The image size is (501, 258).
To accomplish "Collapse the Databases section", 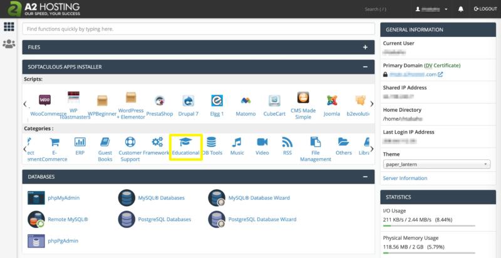I will point(365,177).
